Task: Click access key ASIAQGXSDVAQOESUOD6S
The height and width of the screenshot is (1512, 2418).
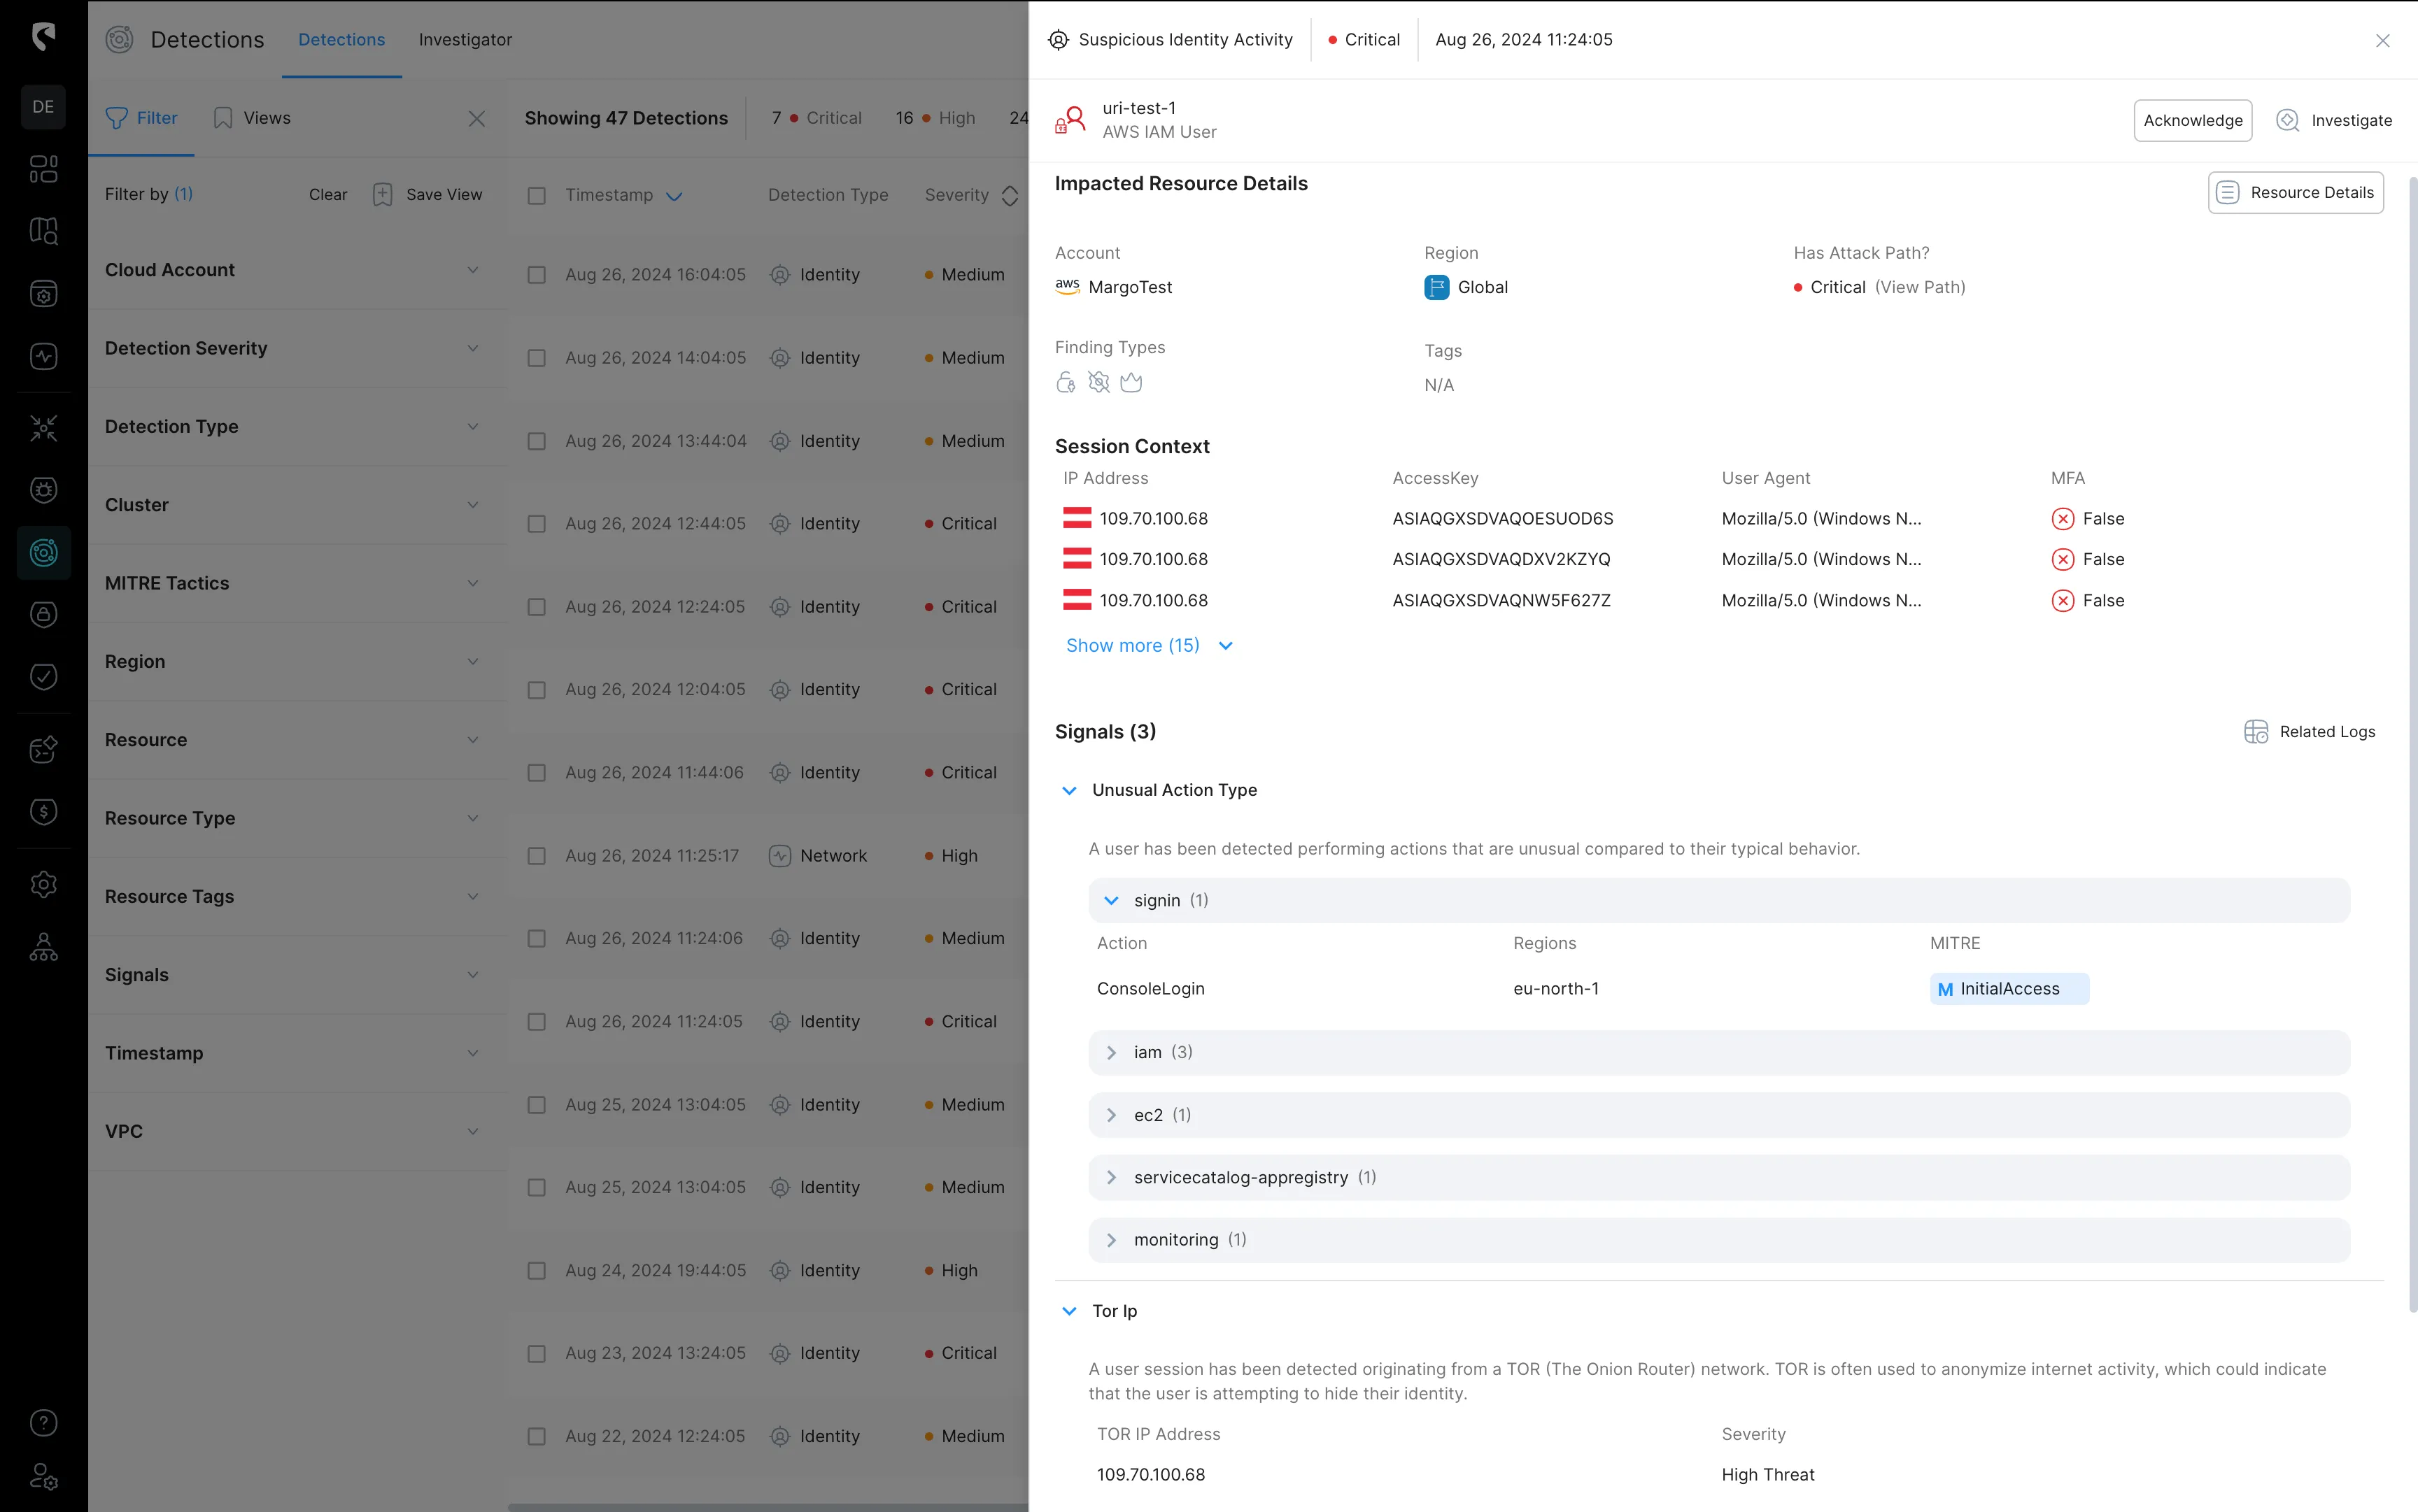Action: point(1503,519)
